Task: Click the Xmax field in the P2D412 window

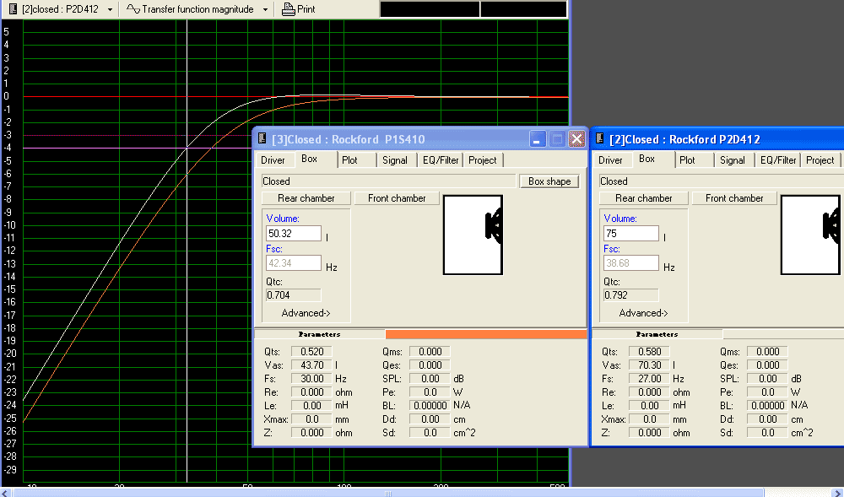Action: tap(649, 419)
